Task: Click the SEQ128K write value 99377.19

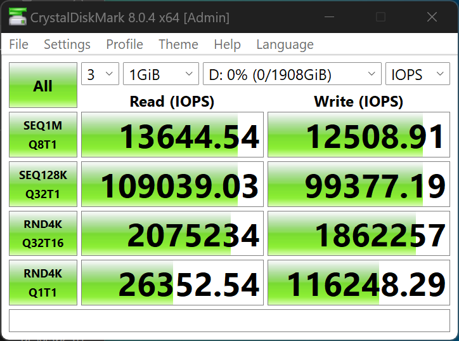Action: point(359,184)
